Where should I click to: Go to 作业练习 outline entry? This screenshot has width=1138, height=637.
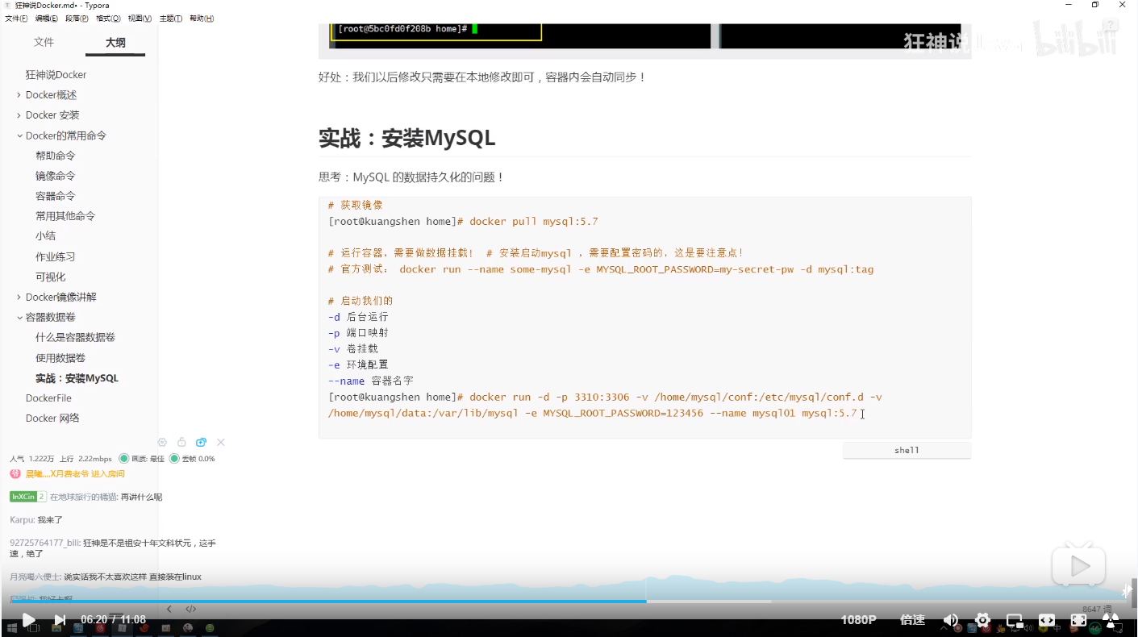coord(56,257)
